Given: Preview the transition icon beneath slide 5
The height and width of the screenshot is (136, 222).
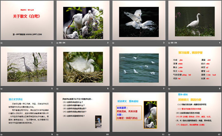Looking at the screenshot, I should 2,89.
